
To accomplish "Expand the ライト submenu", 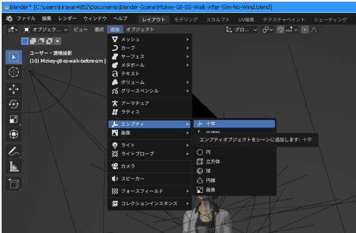I will [150, 145].
